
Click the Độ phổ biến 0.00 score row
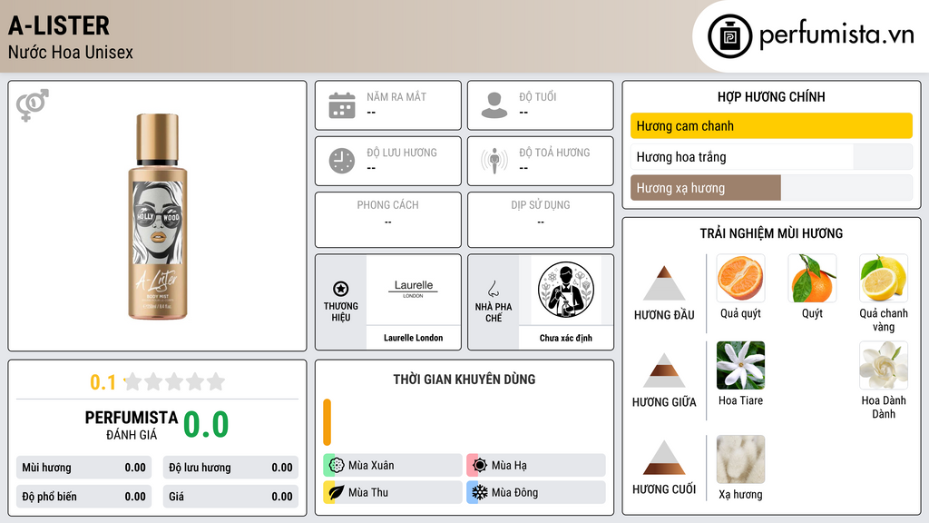pos(84,497)
